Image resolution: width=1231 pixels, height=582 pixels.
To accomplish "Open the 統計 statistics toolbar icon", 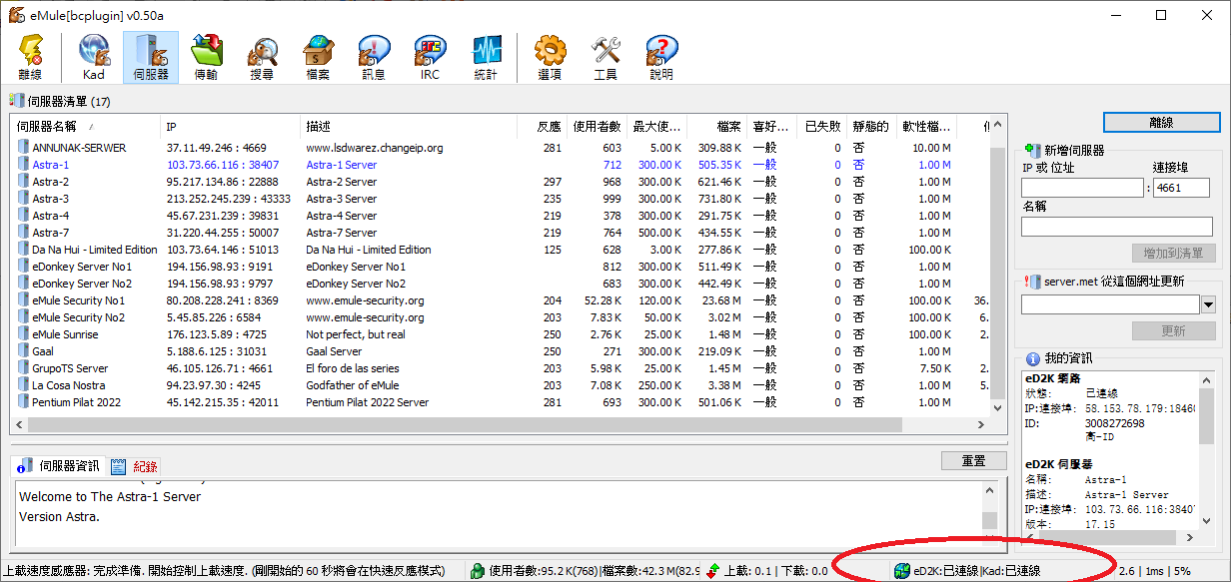I will (x=486, y=57).
